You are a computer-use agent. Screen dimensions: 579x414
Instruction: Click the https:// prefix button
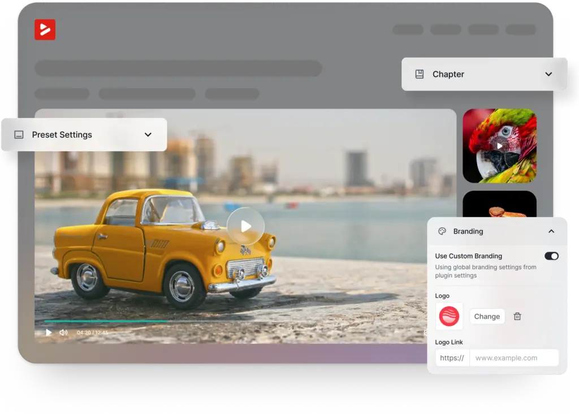tap(452, 357)
